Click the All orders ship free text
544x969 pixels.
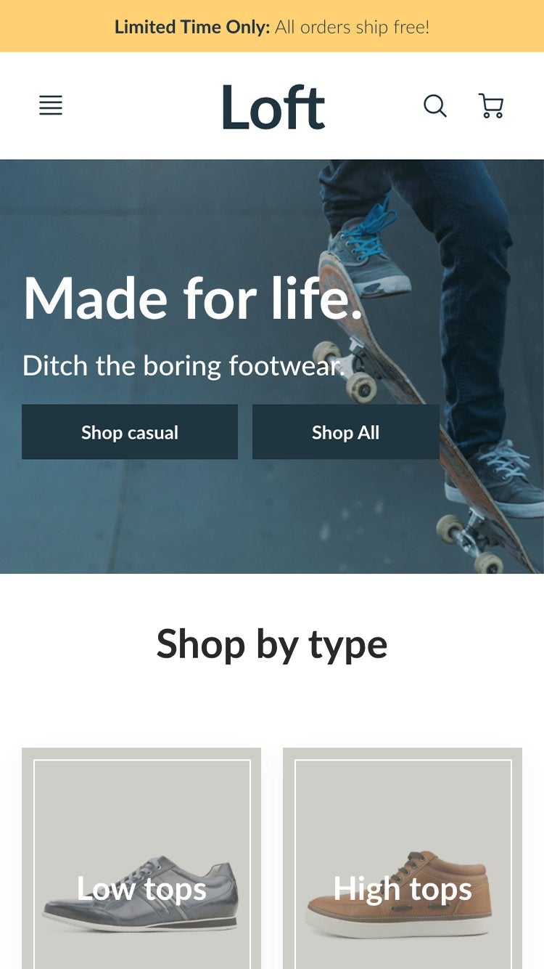(x=353, y=27)
